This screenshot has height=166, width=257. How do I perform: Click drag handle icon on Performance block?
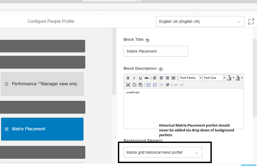point(6,84)
